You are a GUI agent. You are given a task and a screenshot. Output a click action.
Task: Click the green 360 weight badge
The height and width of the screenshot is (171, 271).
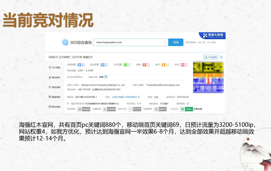(127, 65)
